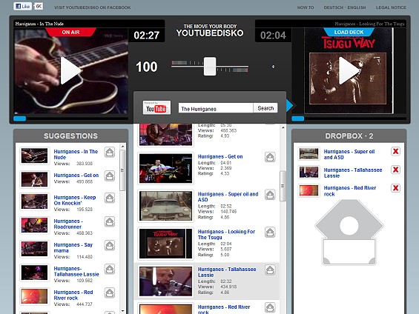Click search results scrollbar thumb
Image resolution: width=419 pixels, height=314 pixels.
click(x=283, y=186)
